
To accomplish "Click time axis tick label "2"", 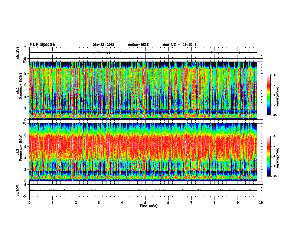I will coord(76,203).
